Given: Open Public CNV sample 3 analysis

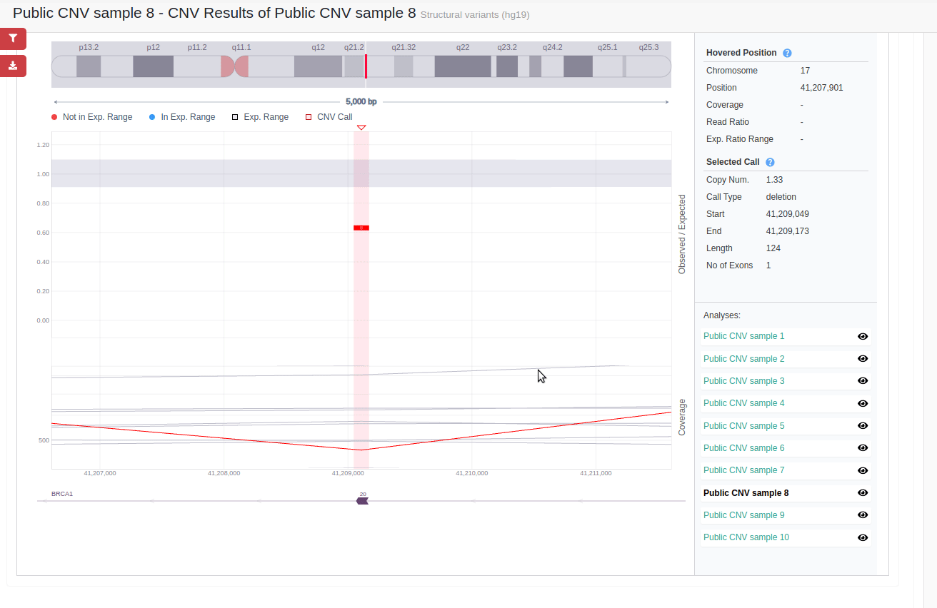Looking at the screenshot, I should click(744, 380).
